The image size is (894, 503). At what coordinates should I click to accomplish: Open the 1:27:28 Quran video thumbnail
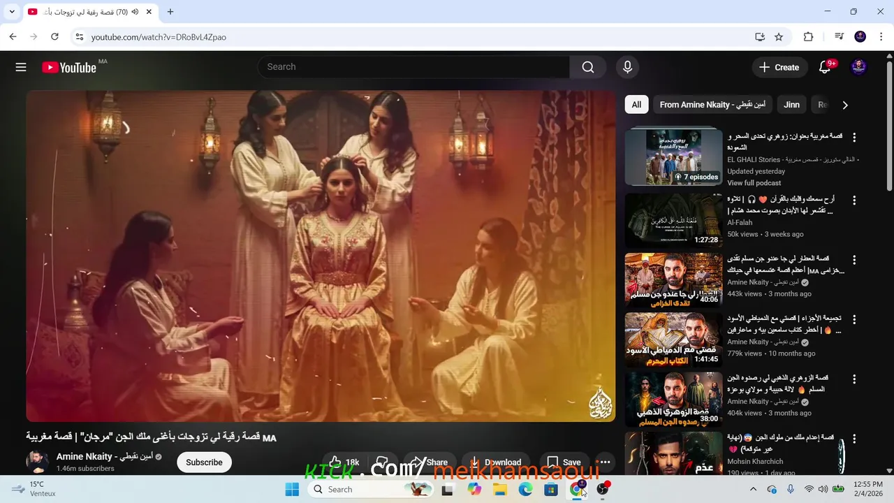[x=673, y=221]
